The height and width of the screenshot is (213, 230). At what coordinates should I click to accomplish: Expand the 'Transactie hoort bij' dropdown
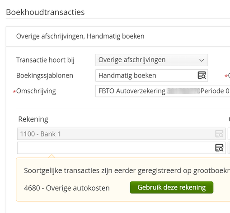click(x=151, y=60)
